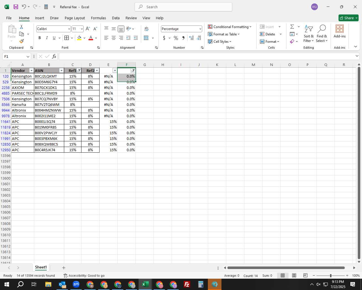The height and width of the screenshot is (290, 362).
Task: Toggle Center horizontal alignment
Action: pos(113,38)
